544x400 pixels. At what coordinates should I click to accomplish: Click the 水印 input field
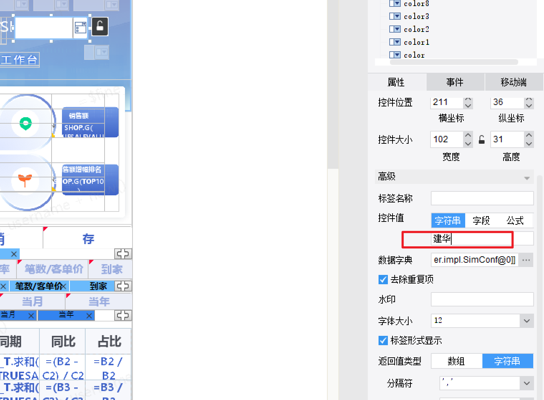coord(482,299)
